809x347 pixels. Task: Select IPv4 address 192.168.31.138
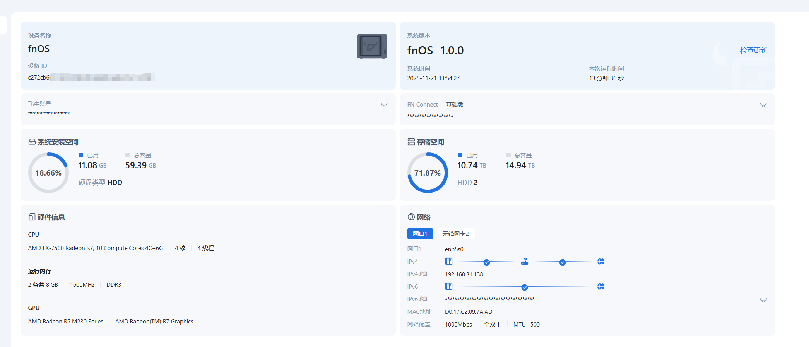tap(464, 274)
